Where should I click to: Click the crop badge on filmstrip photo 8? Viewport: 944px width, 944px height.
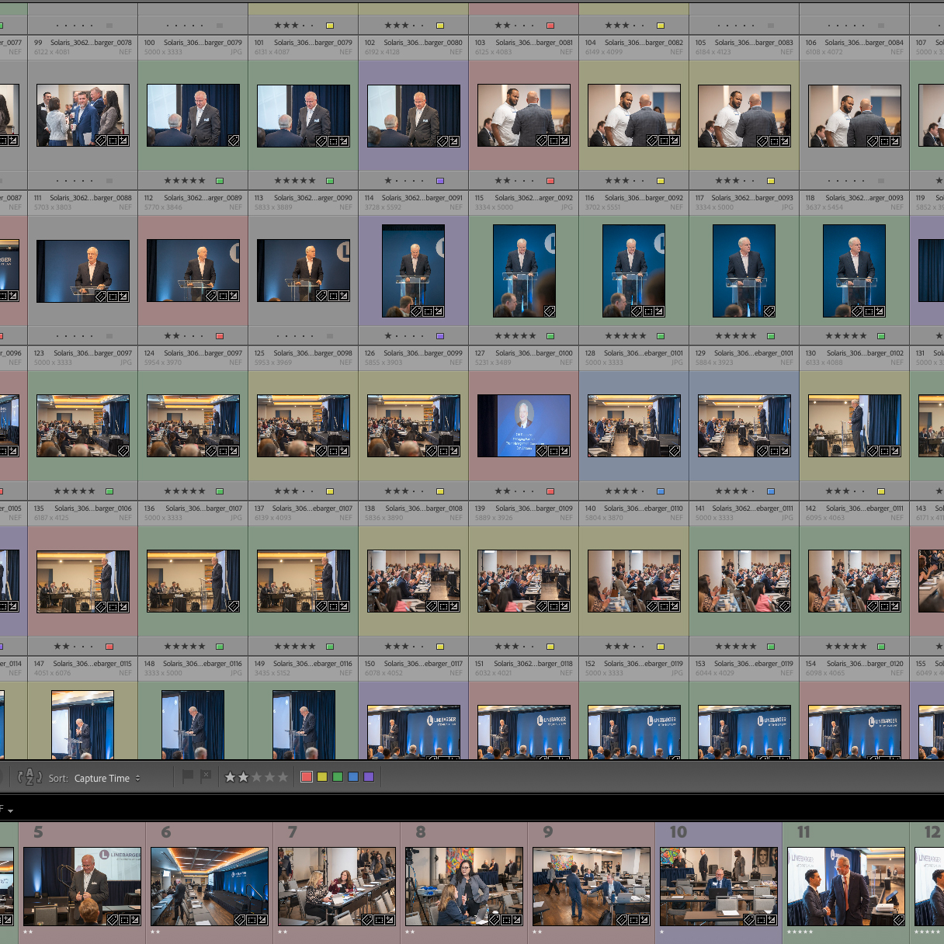point(506,920)
